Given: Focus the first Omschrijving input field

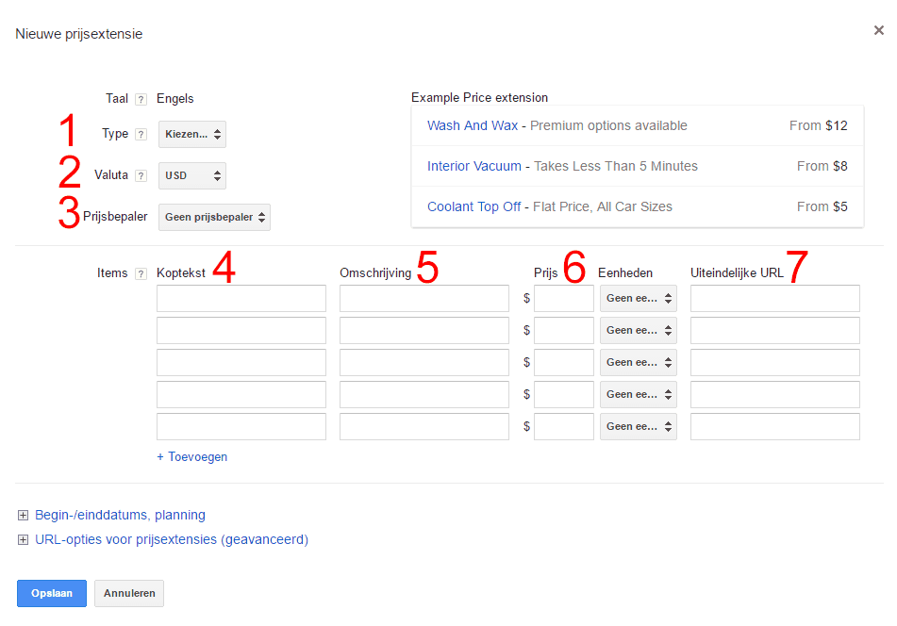Looking at the screenshot, I should point(424,299).
